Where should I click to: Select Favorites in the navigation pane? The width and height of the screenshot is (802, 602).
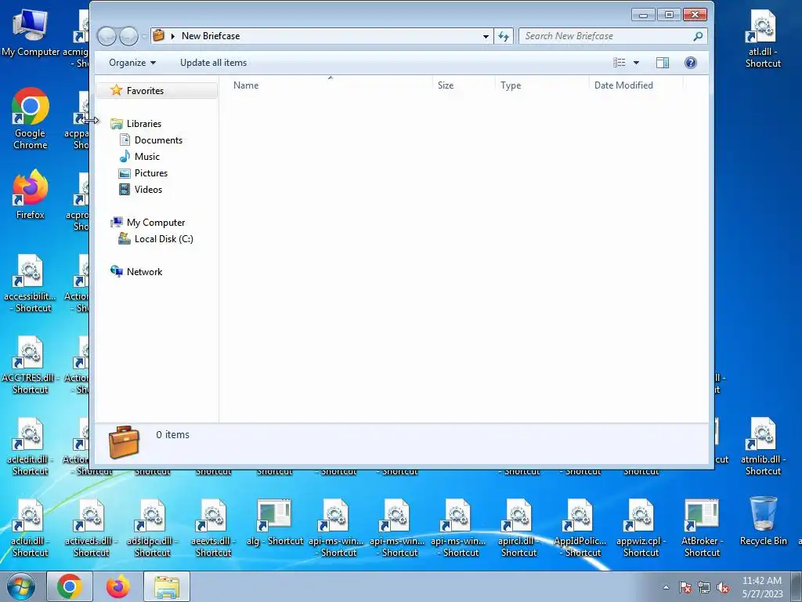tap(157, 91)
